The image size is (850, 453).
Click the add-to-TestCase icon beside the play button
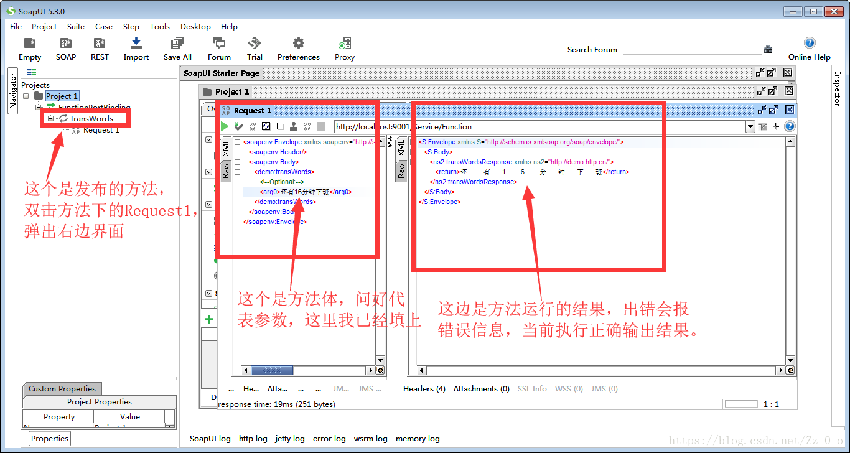tap(238, 126)
